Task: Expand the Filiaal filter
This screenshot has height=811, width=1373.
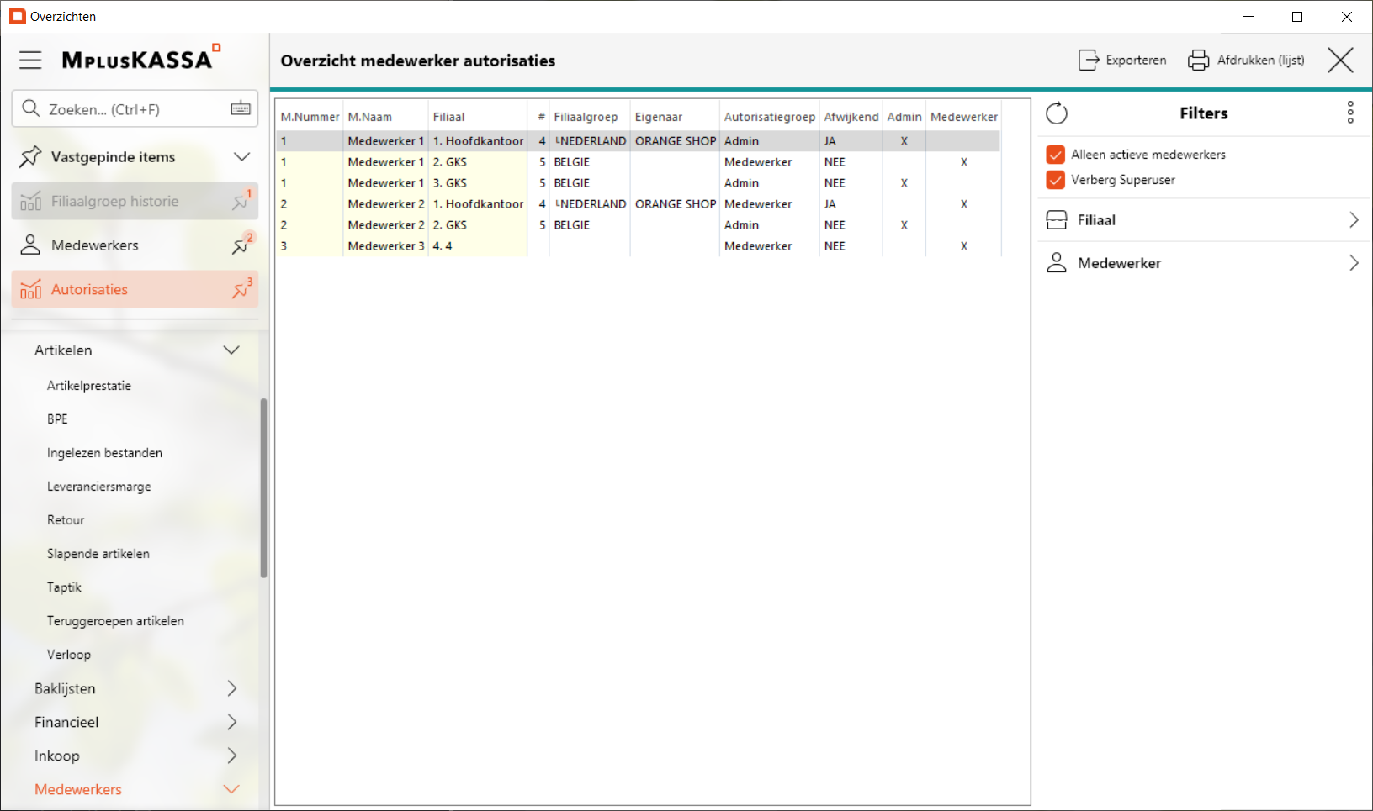Action: 1353,220
